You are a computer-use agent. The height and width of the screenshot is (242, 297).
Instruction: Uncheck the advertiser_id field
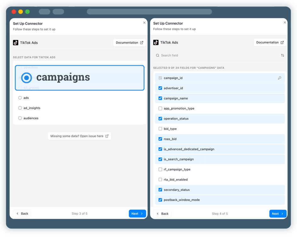(x=160, y=88)
